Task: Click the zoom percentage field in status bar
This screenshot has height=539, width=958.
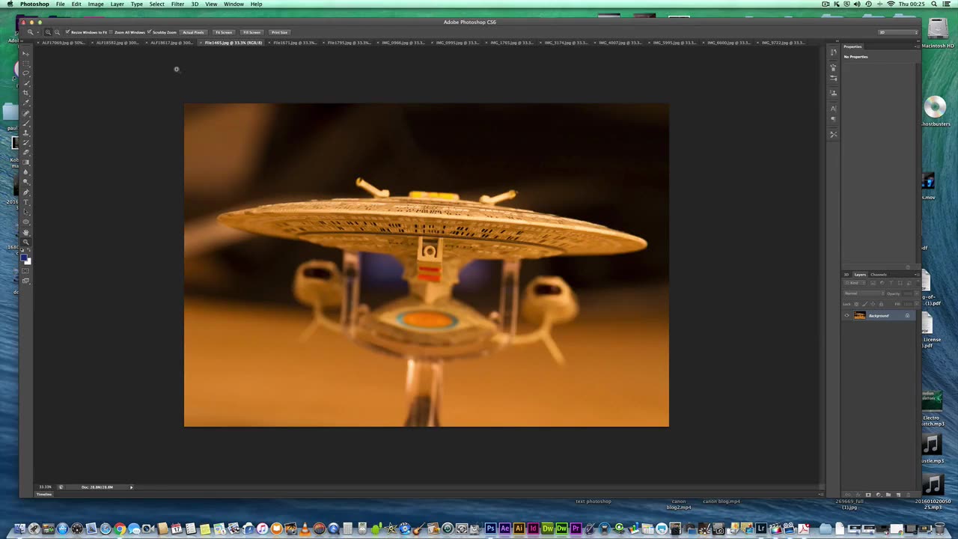Action: coord(46,487)
